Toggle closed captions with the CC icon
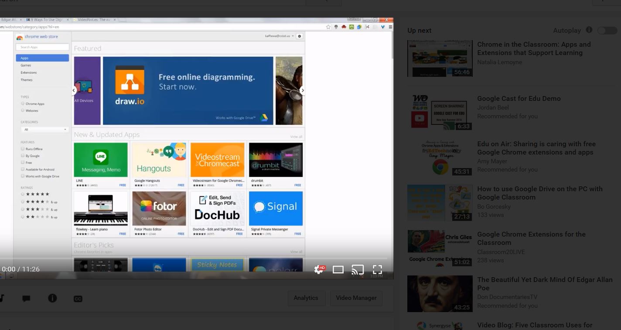 click(x=78, y=298)
